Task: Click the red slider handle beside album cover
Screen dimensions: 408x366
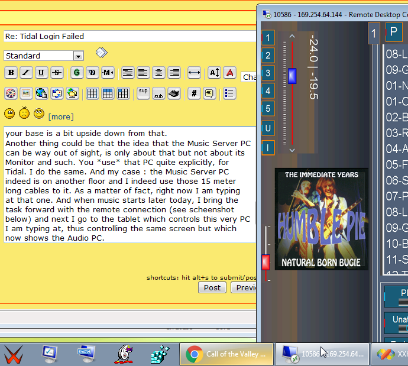Action: (265, 262)
